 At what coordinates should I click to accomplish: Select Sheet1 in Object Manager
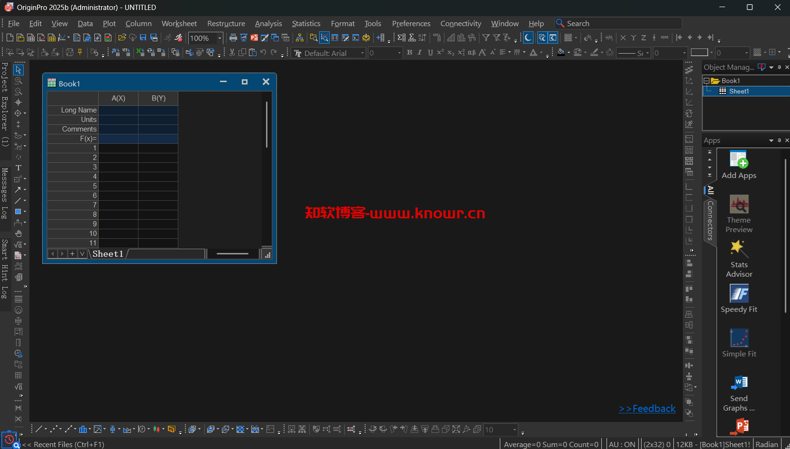pyautogui.click(x=739, y=91)
